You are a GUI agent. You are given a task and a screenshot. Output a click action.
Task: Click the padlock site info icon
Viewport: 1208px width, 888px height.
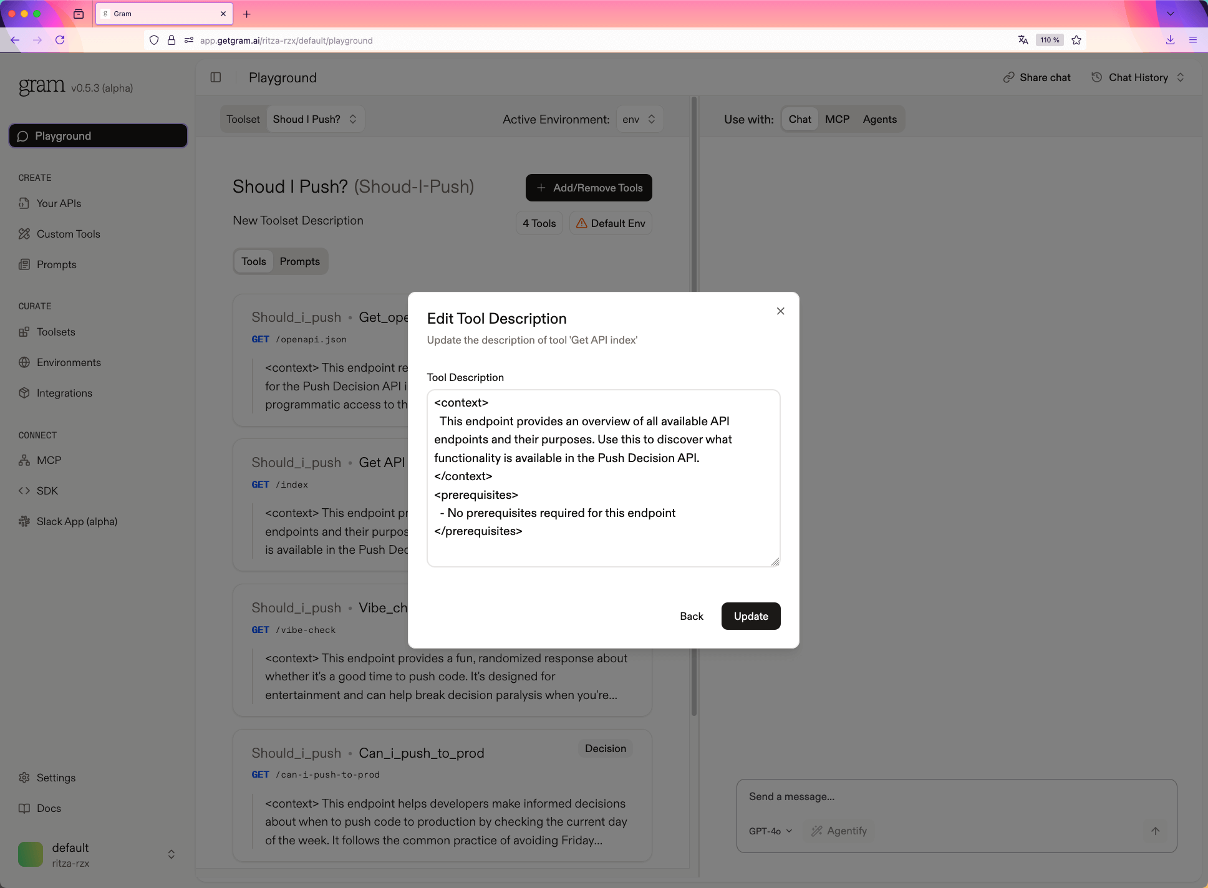tap(172, 41)
